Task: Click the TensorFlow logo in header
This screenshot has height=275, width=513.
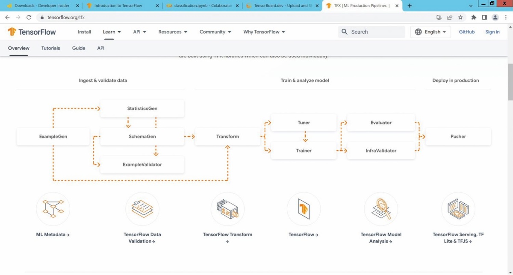Action: [x=32, y=32]
